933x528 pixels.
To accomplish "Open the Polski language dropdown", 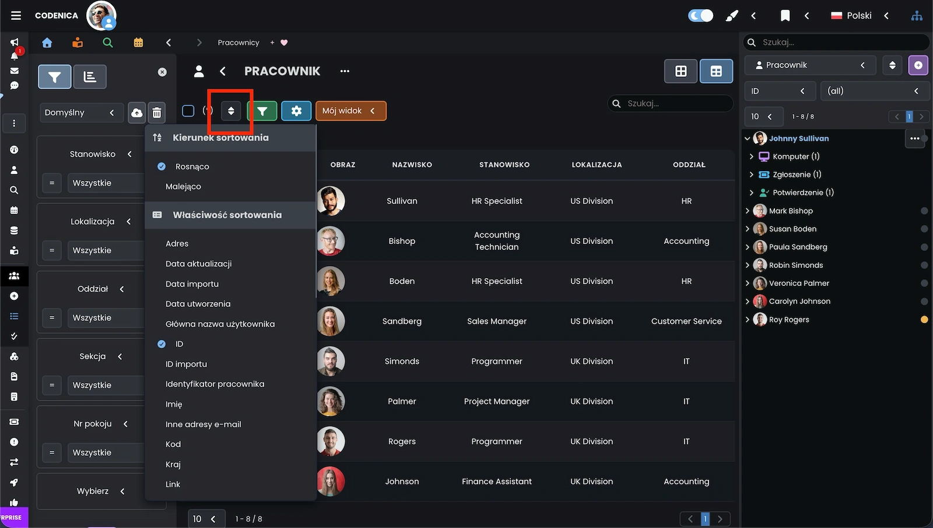I will click(860, 16).
